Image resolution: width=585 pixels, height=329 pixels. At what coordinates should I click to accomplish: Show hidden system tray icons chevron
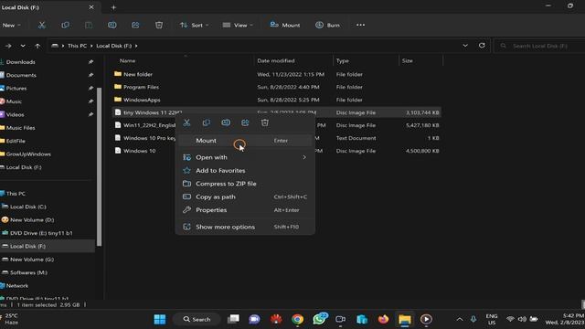460,319
